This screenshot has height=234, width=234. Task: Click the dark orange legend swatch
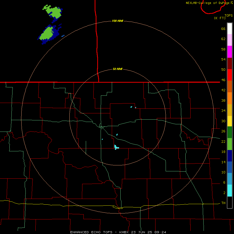(230, 86)
